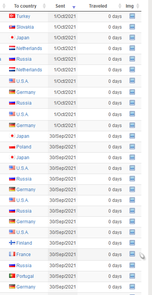Open image icon in Finland row
Screen dimensions: 152x295
[x=132, y=243]
